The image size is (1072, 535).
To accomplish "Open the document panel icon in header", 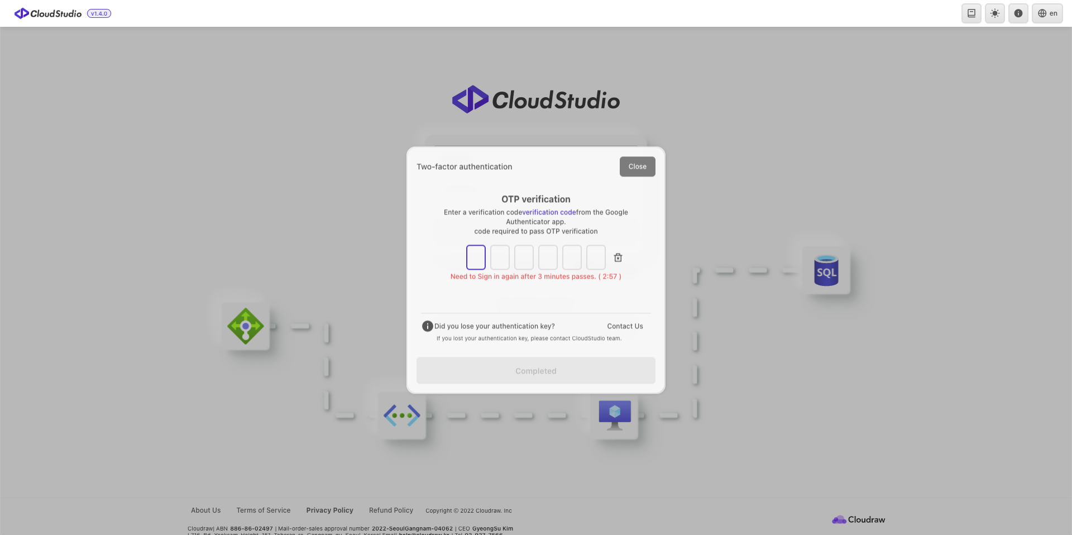I will pyautogui.click(x=971, y=13).
